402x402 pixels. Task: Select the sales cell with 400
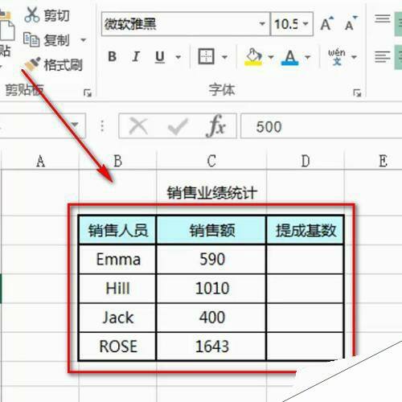[x=211, y=318]
